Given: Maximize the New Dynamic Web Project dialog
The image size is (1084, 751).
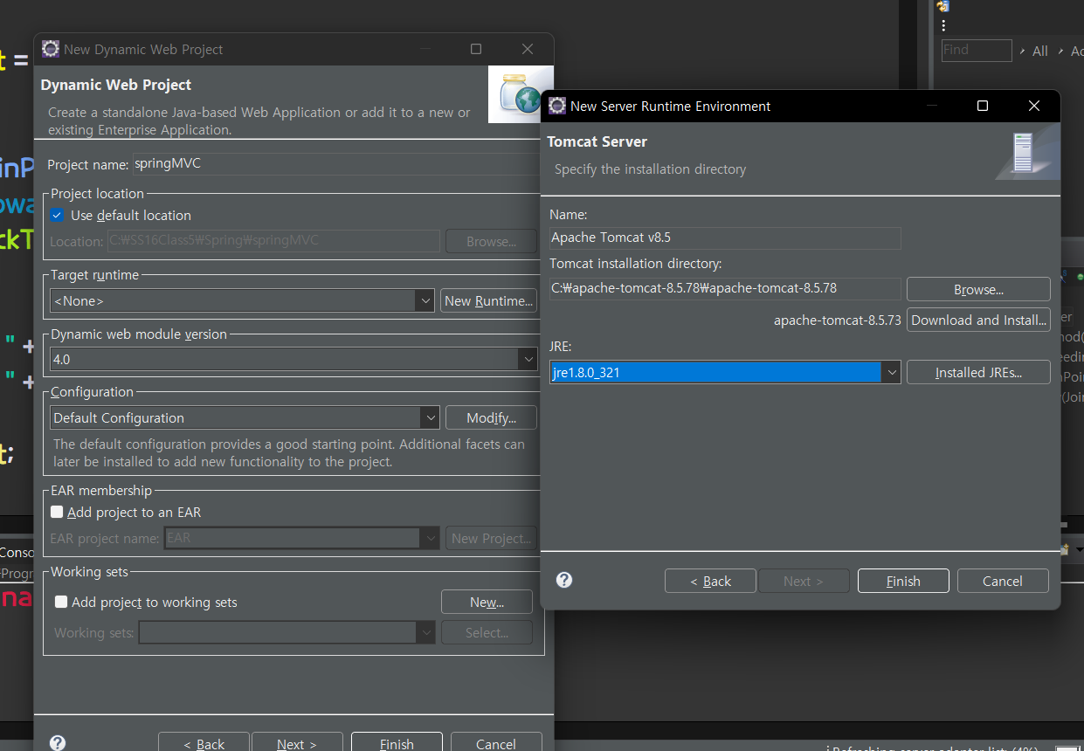Looking at the screenshot, I should (x=476, y=49).
